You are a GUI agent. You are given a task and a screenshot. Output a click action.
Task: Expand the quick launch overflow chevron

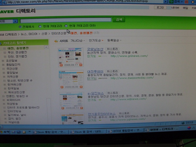pos(29,132)
